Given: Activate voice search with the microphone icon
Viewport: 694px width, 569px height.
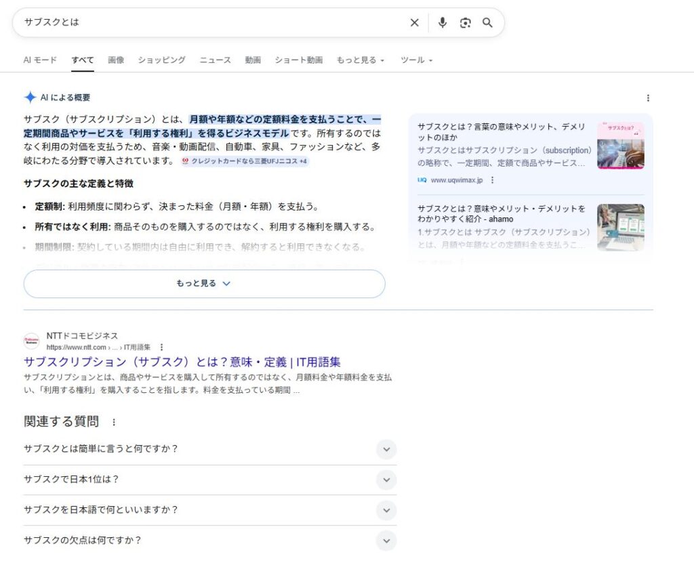Looking at the screenshot, I should 442,22.
